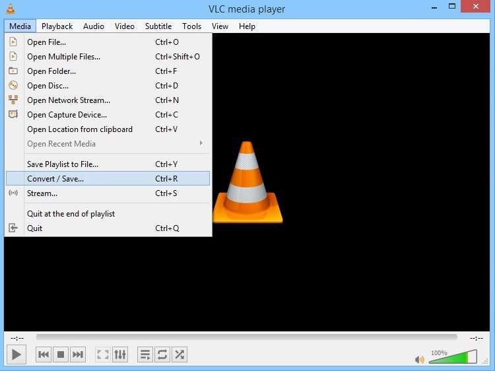Screen dimensions: 495x371
Task: Click the Open Network Stream icon
Action: [x=13, y=100]
